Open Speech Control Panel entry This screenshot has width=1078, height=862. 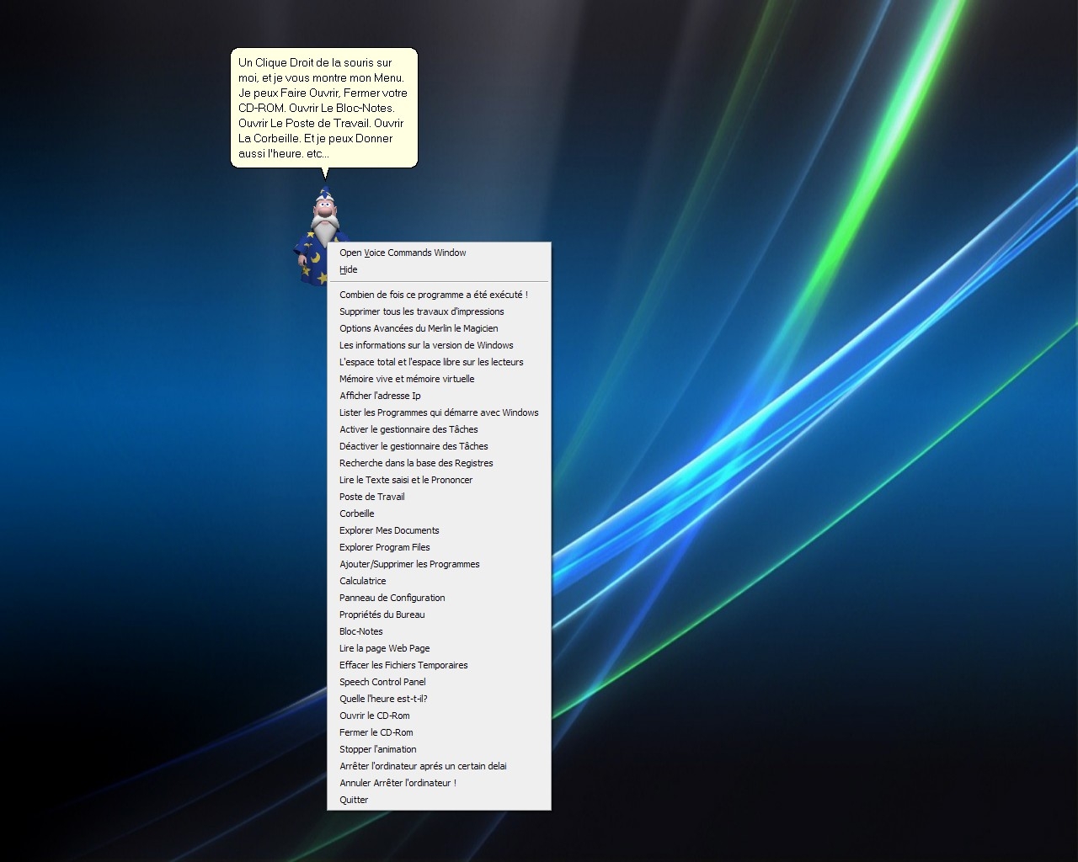[439, 682]
